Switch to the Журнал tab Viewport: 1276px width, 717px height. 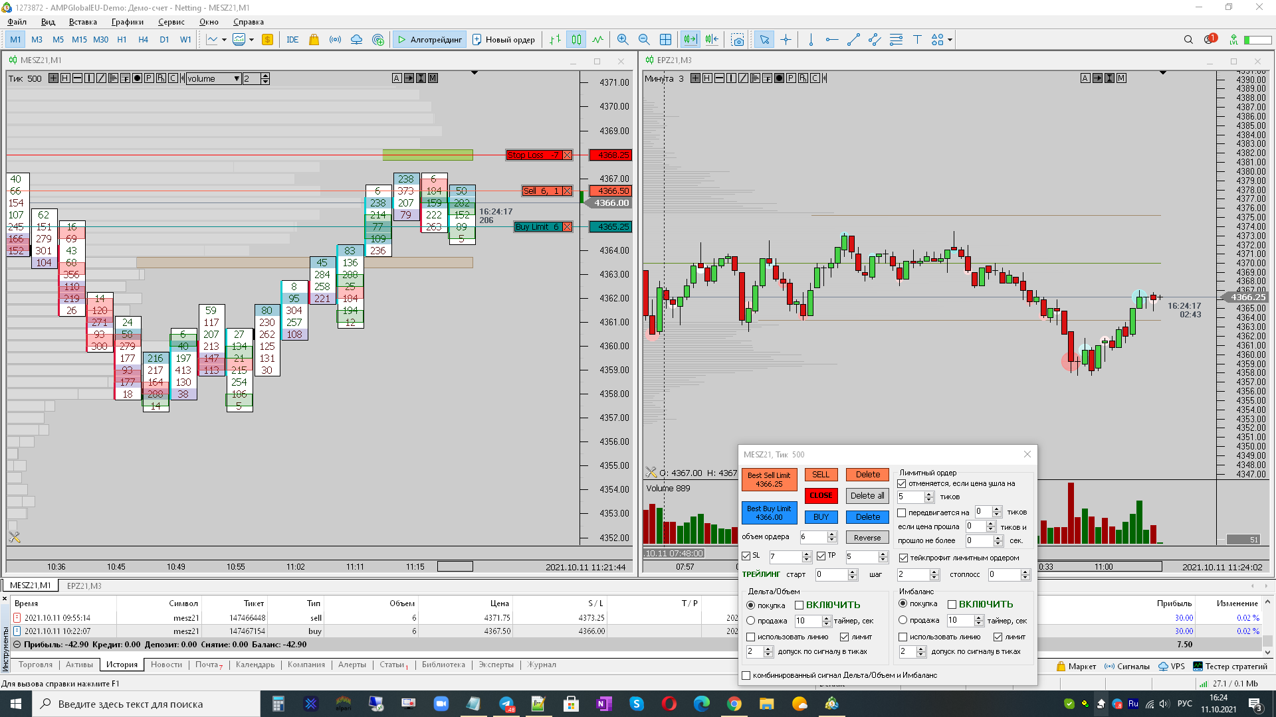pyautogui.click(x=542, y=665)
